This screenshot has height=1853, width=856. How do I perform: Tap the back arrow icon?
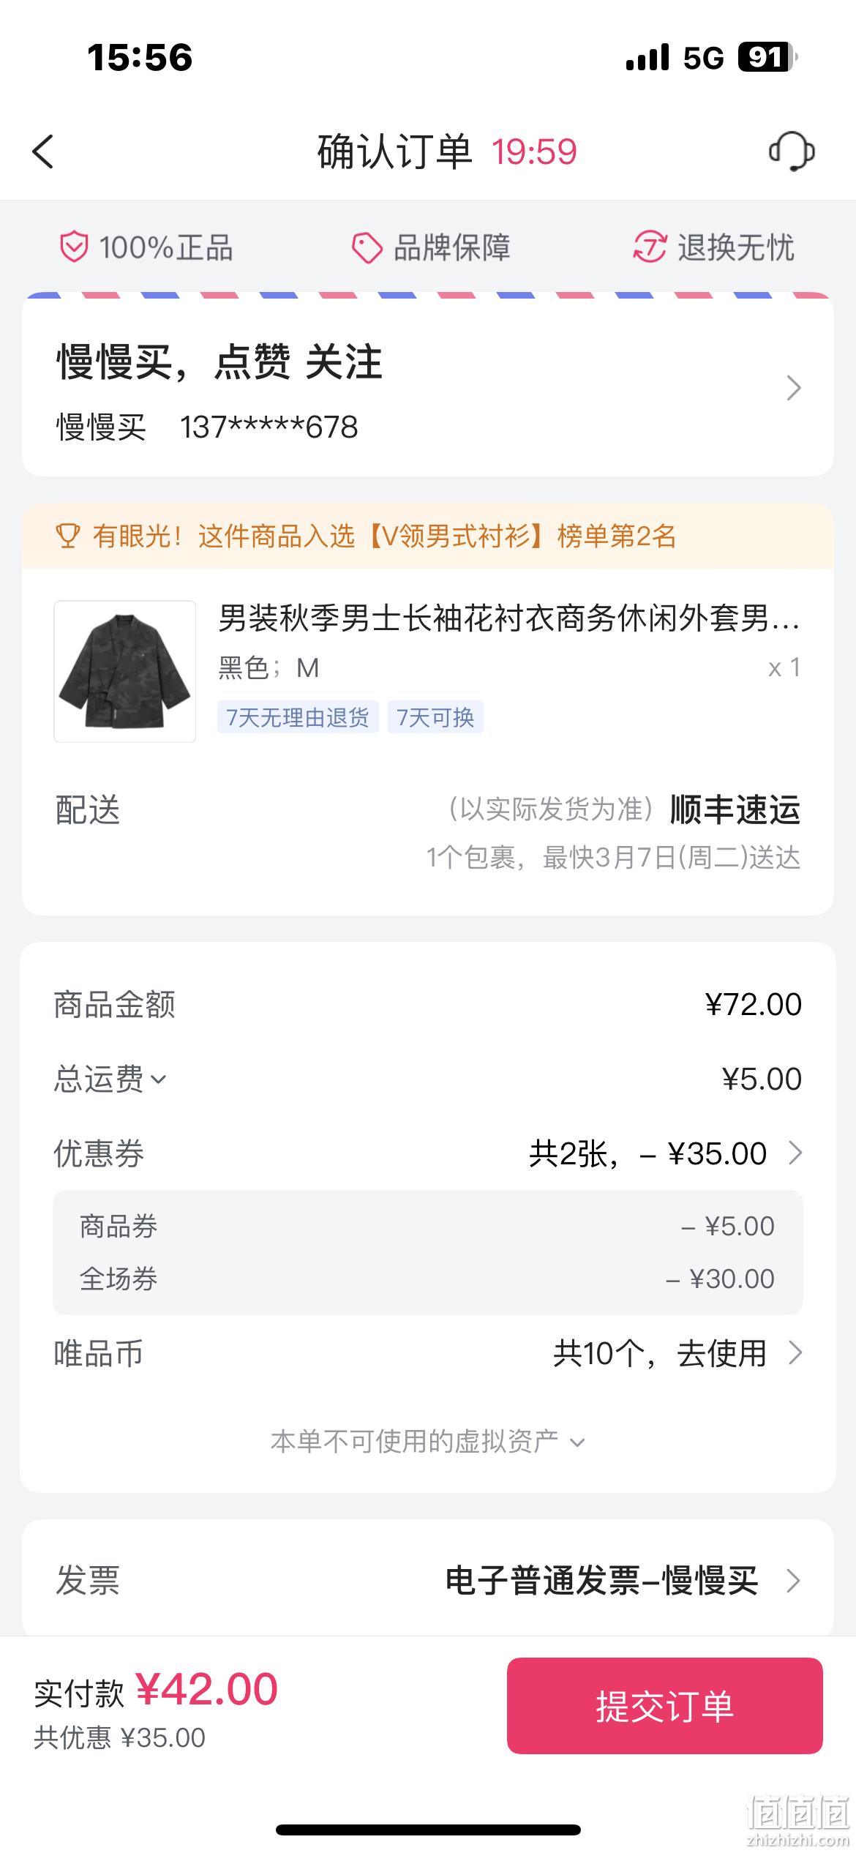coord(43,151)
